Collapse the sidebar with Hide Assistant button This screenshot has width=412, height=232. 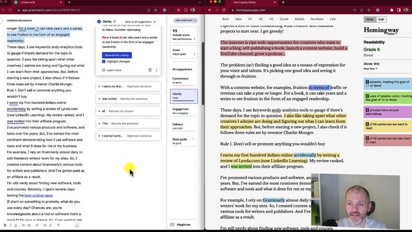coord(185,20)
